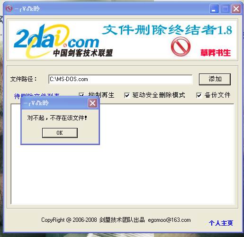Image resolution: width=244 pixels, height=237 pixels.
Task: Click the copyright text with egomoo@163.com
Action: point(116,220)
